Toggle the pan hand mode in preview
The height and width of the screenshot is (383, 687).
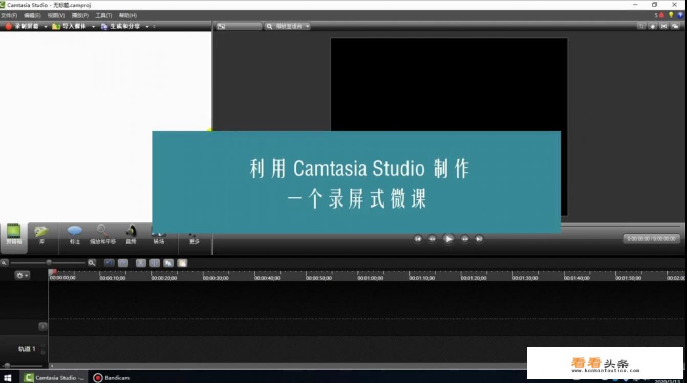(653, 26)
